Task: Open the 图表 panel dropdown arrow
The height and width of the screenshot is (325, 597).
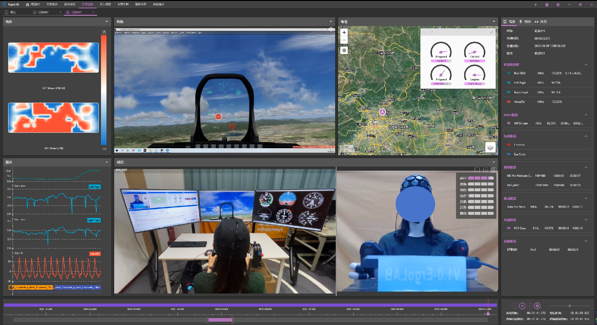Action: pyautogui.click(x=107, y=162)
